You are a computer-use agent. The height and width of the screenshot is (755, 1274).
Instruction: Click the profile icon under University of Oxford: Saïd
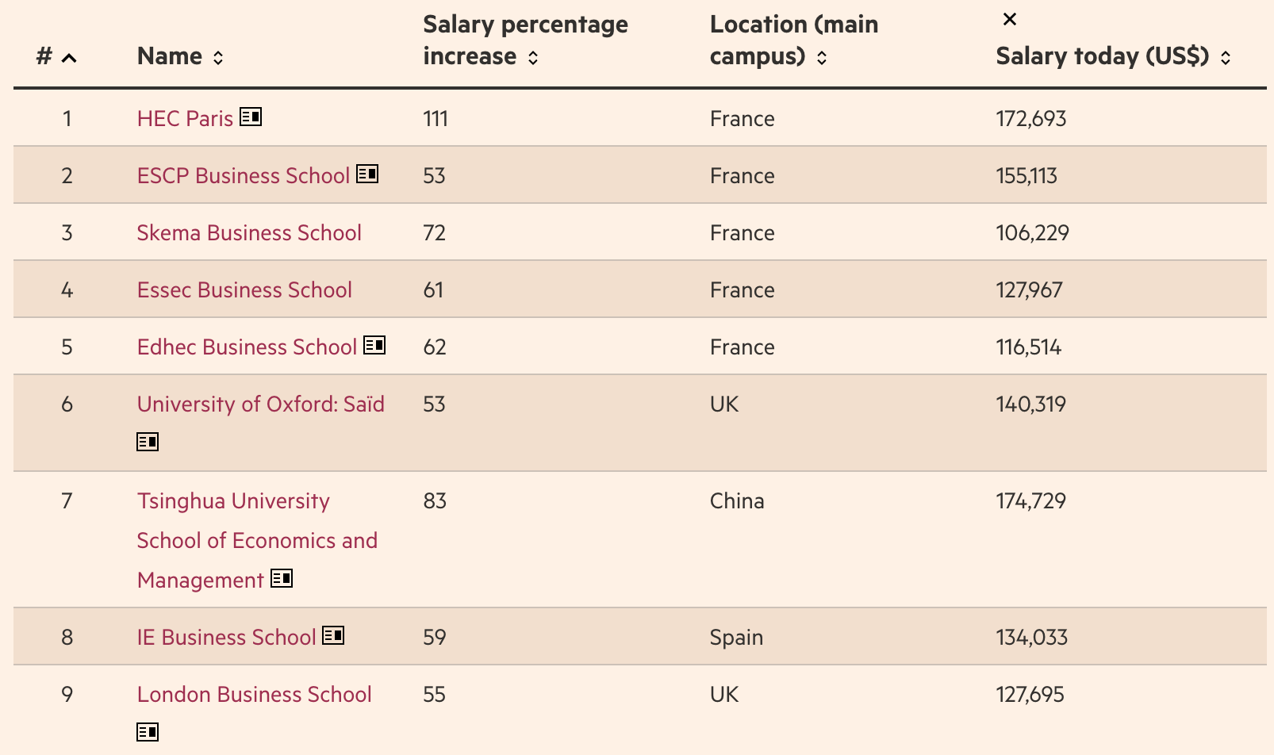tap(148, 442)
